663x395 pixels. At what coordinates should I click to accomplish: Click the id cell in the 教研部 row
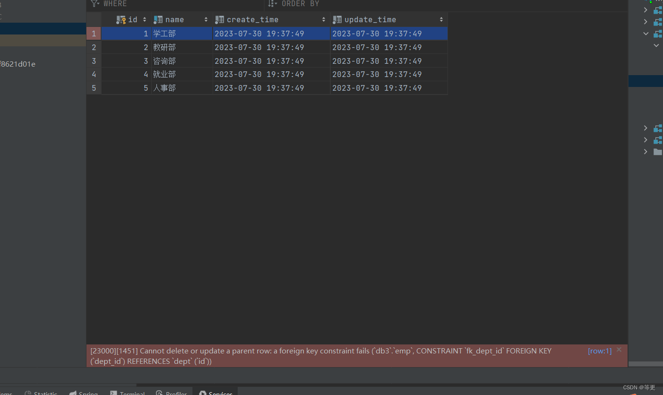pos(126,47)
